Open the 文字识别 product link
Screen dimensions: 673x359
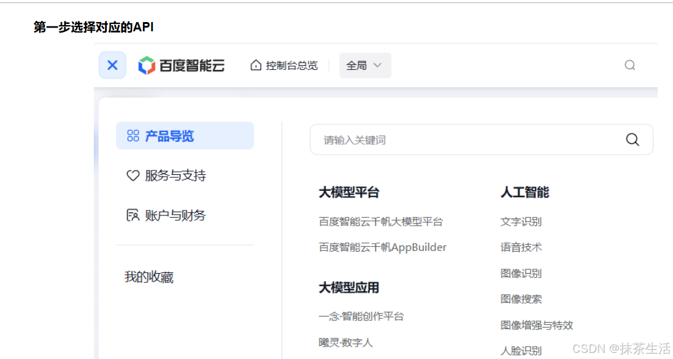pyautogui.click(x=521, y=222)
